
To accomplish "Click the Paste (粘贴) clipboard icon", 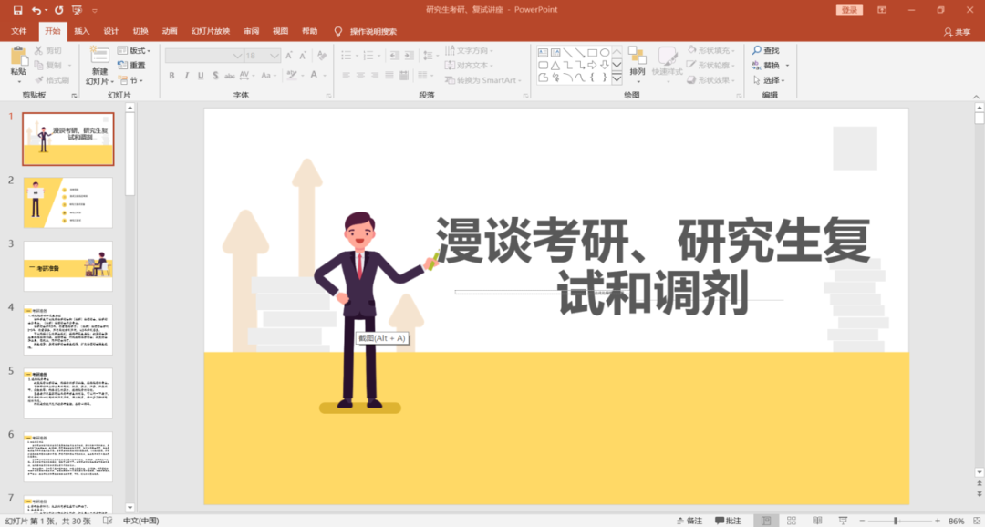I will [x=18, y=58].
